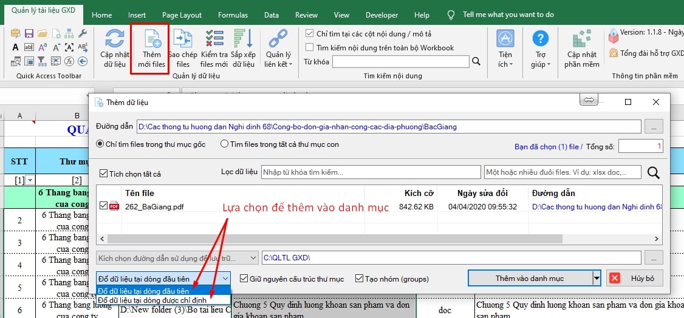Switch to the Page Layout tab
684x318 pixels.
tap(182, 15)
